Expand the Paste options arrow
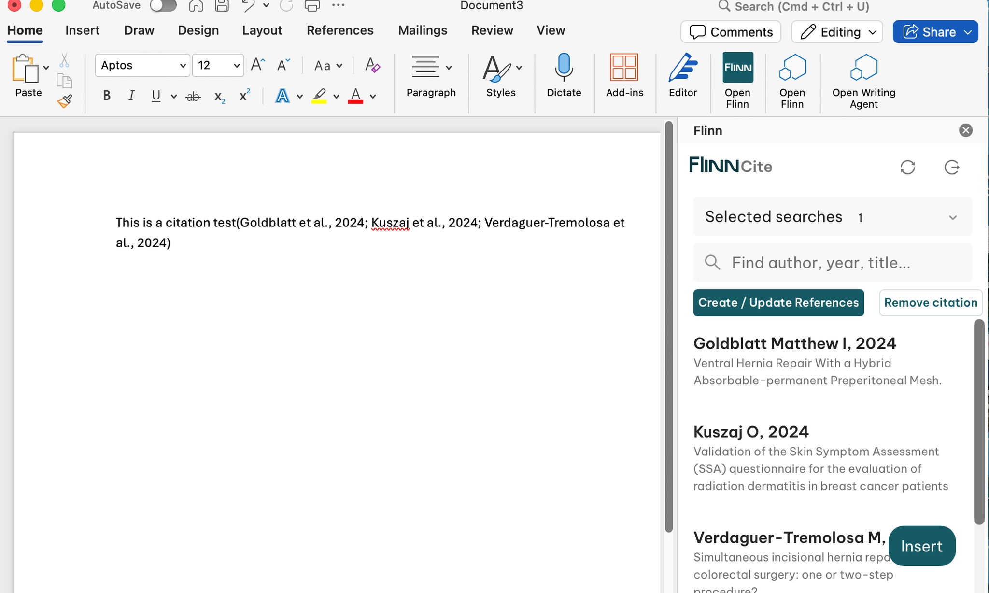Image resolution: width=989 pixels, height=593 pixels. click(x=46, y=67)
